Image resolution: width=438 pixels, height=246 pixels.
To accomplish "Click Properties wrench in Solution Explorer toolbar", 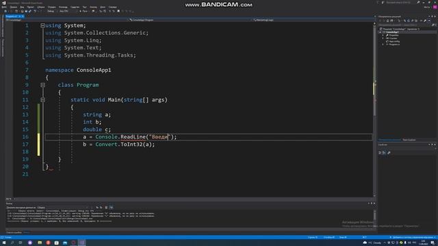I will pos(425,20).
